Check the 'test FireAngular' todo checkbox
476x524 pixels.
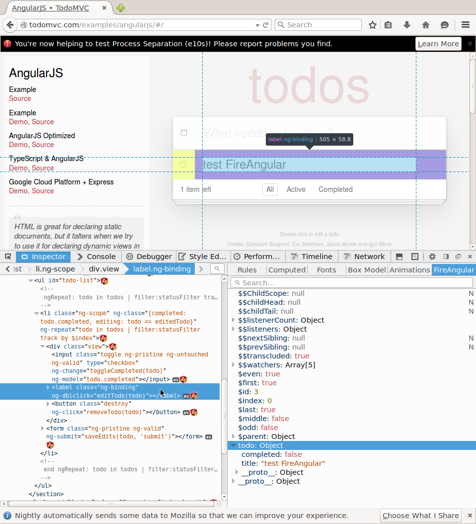183,165
